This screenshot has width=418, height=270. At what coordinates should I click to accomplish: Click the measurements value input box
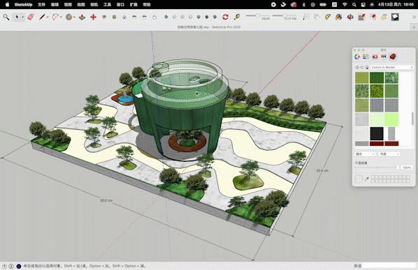(x=389, y=266)
